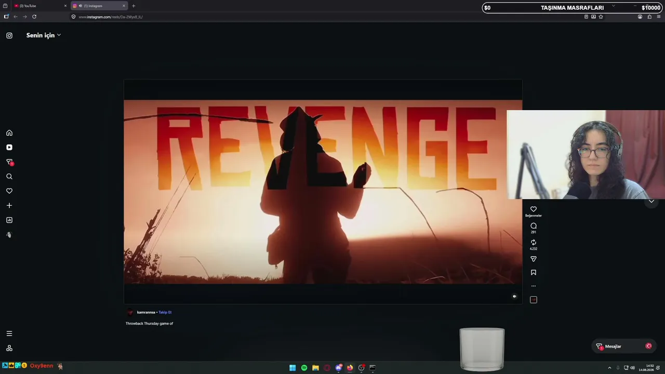
Task: Go back to the previous page
Action: (x=16, y=17)
